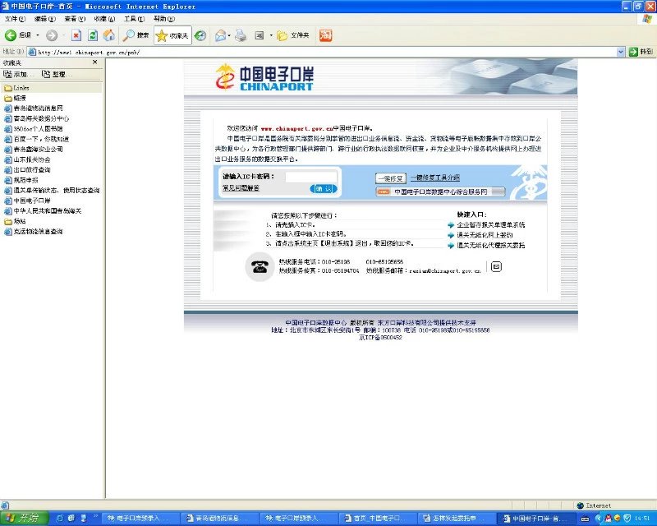The height and width of the screenshot is (526, 657).
Task: Click the Mail envelope toolbar icon
Action: (220, 35)
